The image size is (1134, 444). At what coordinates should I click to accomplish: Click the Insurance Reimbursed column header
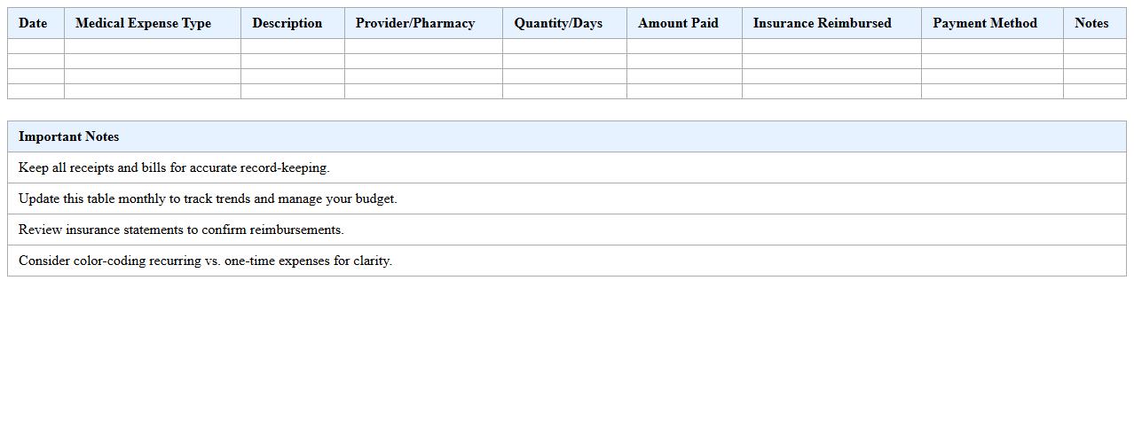coord(822,23)
